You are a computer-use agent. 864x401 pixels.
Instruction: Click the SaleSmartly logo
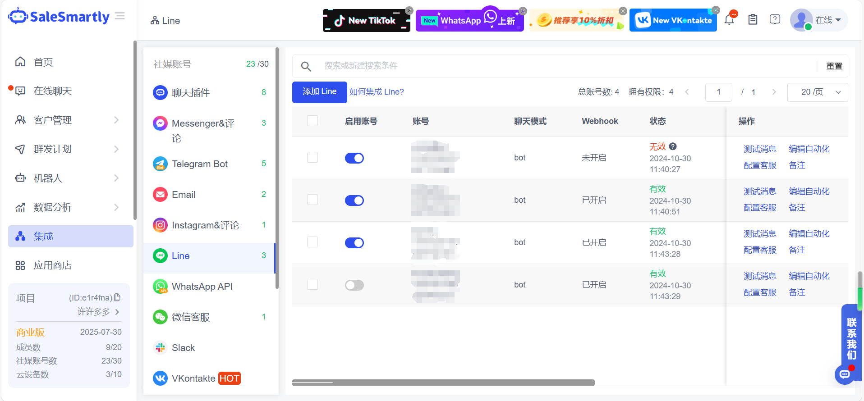tap(59, 17)
